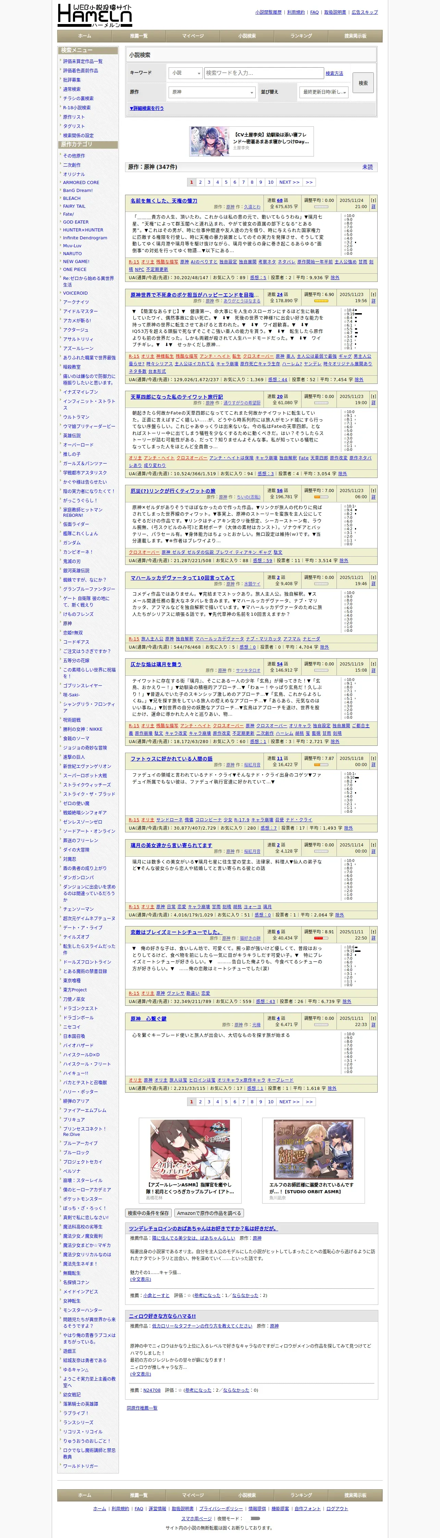The width and height of the screenshot is (440, 1538).
Task: Toggle the night mode switch in the footer
Action: (x=255, y=1518)
